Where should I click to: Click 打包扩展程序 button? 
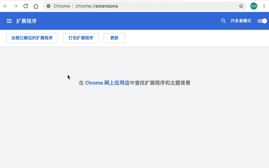[x=81, y=38]
